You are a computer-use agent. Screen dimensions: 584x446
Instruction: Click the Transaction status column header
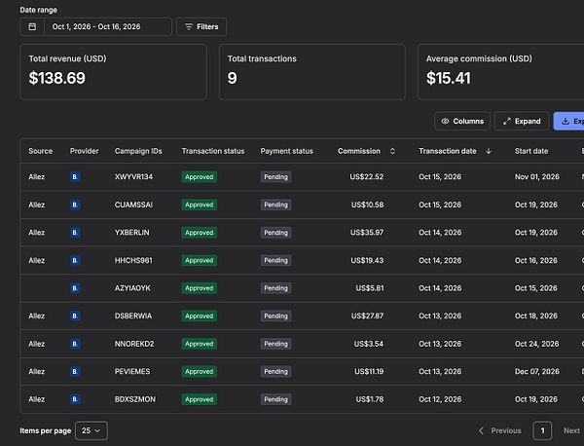[x=213, y=151]
